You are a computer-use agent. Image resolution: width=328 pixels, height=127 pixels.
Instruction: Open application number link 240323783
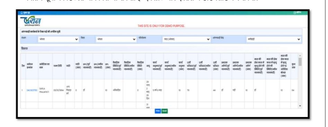click(32, 90)
